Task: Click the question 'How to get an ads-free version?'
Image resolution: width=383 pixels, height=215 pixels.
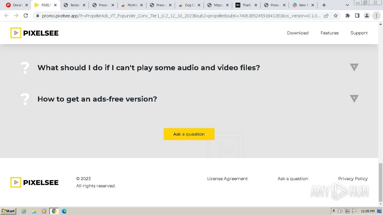Action: pyautogui.click(x=97, y=99)
